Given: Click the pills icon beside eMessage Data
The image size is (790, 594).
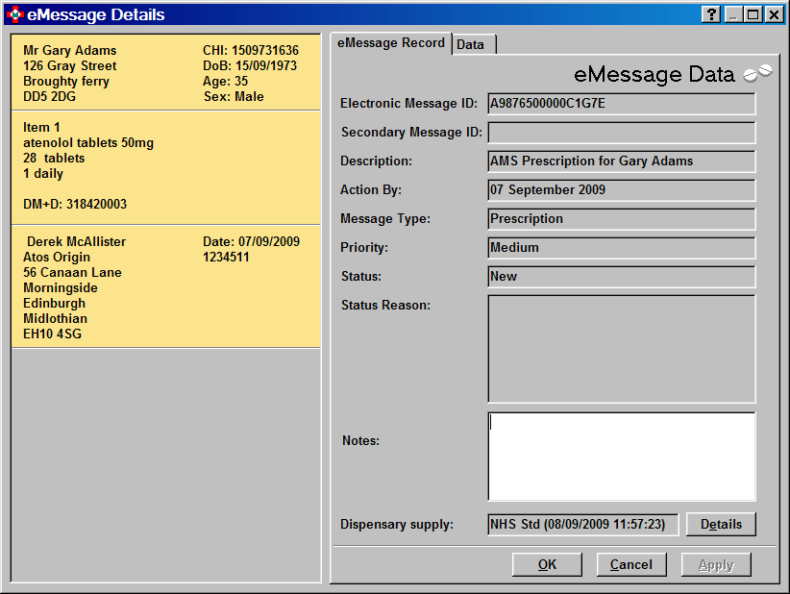Looking at the screenshot, I should click(x=757, y=74).
